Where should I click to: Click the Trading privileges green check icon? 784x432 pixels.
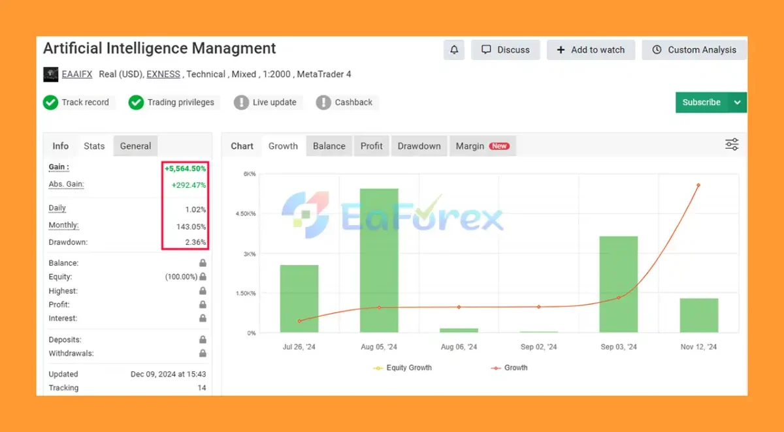(136, 102)
